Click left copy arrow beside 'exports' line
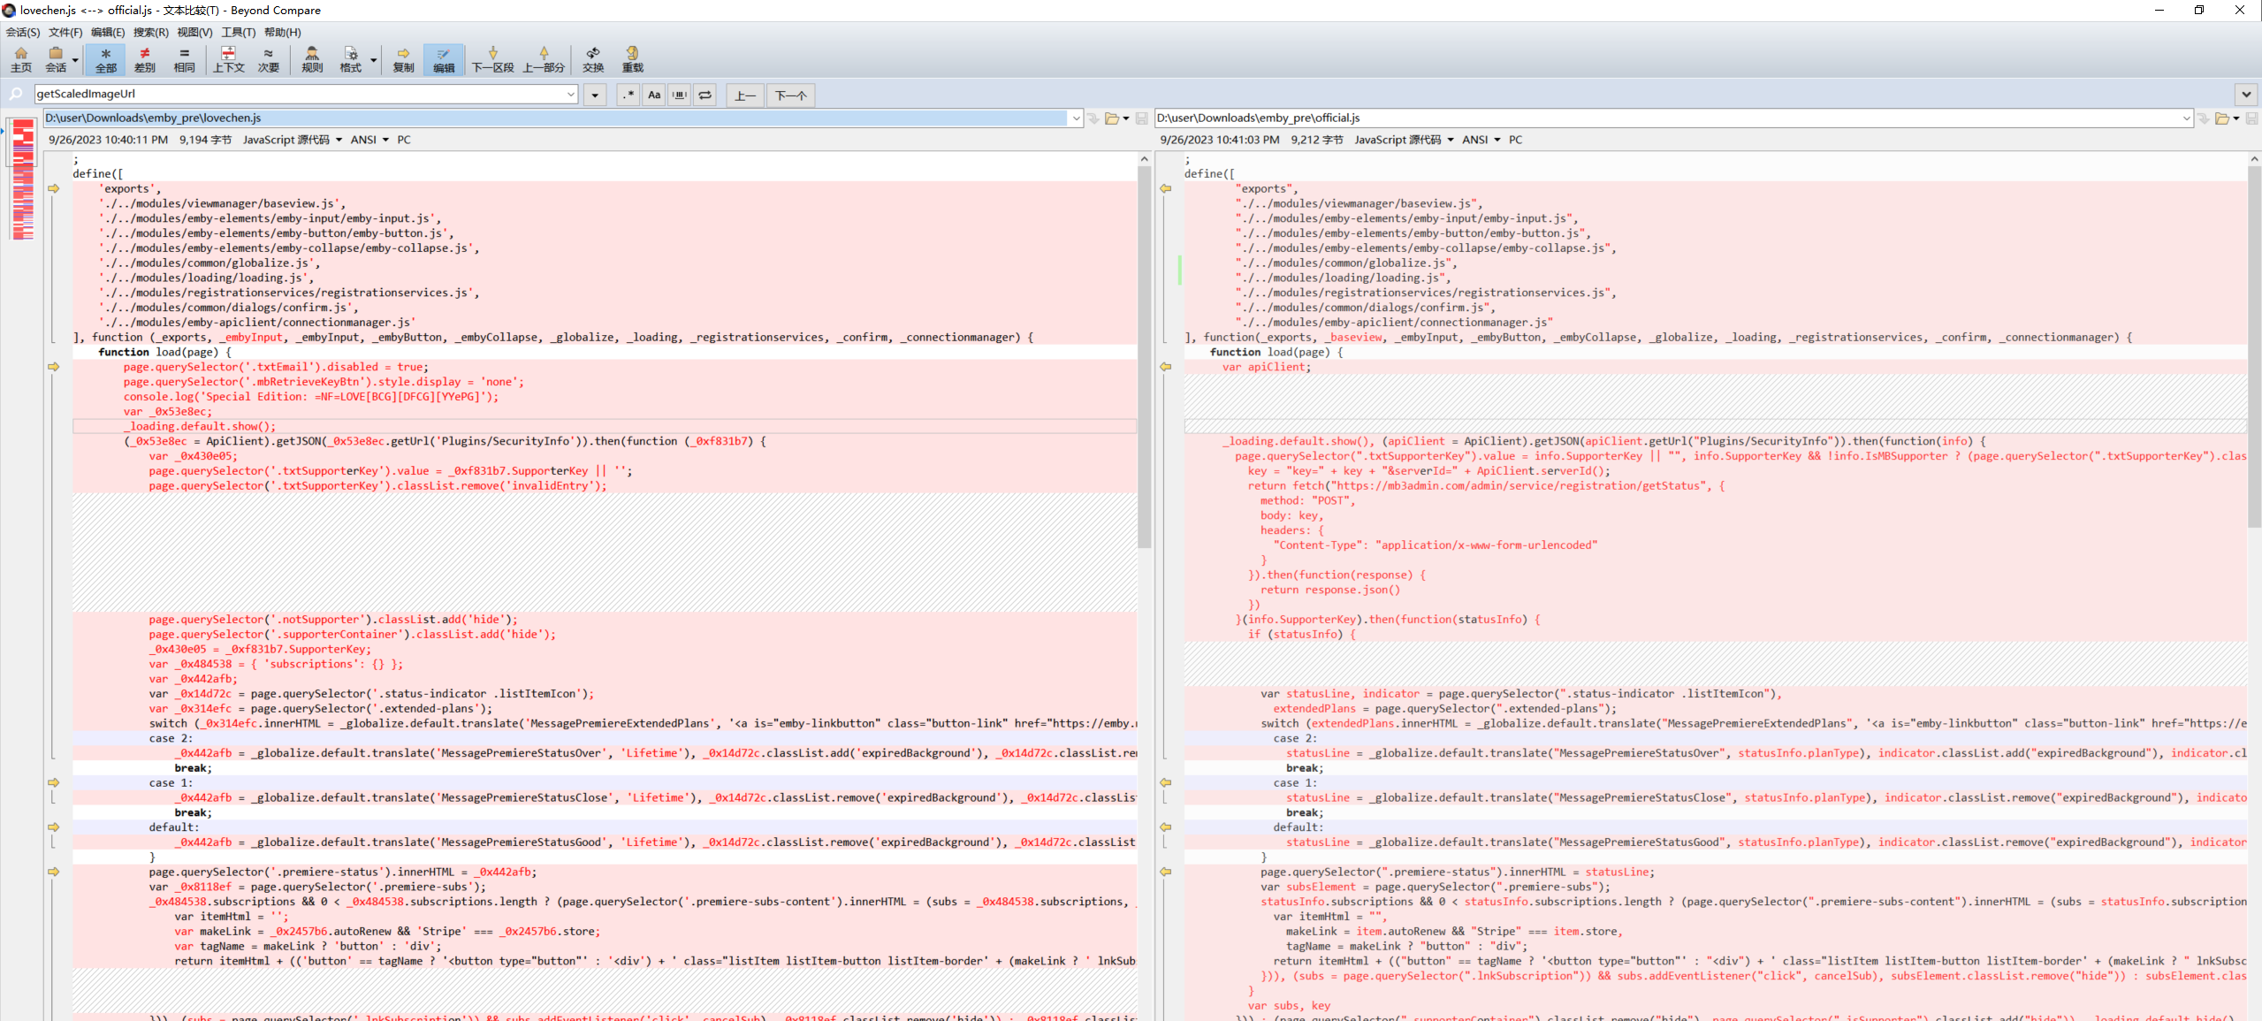This screenshot has width=2262, height=1021. 54,188
